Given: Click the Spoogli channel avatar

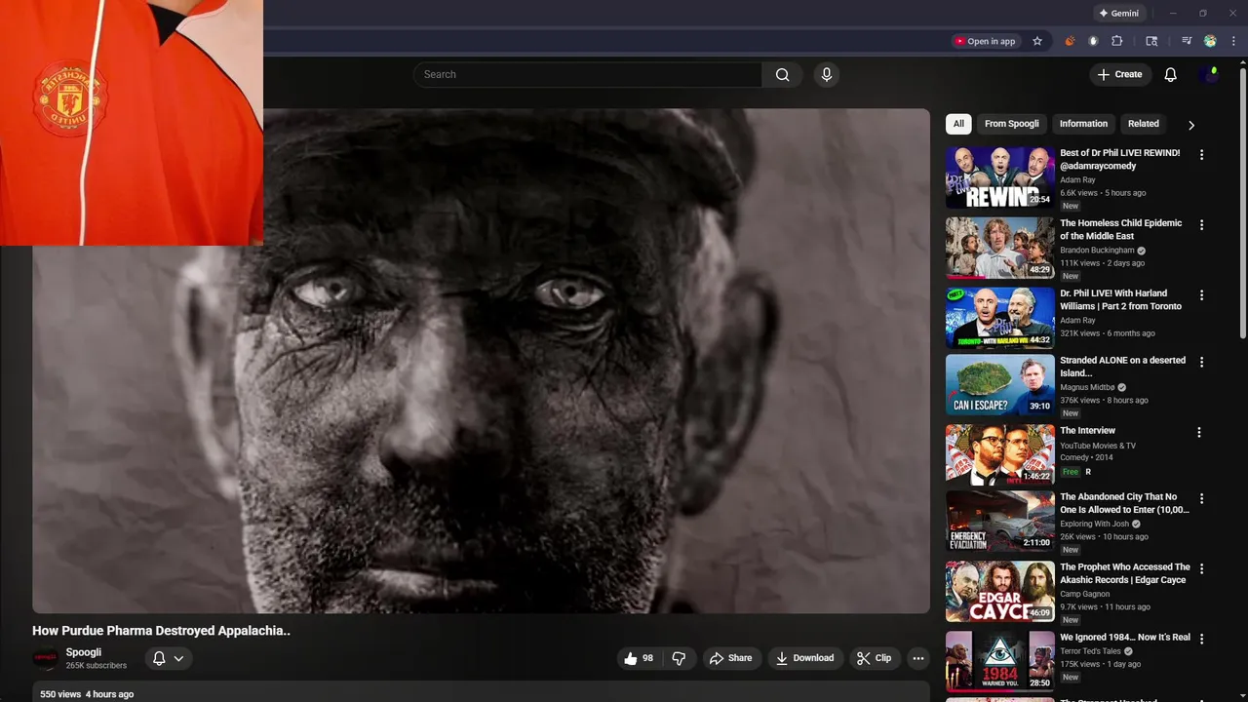Looking at the screenshot, I should point(46,659).
